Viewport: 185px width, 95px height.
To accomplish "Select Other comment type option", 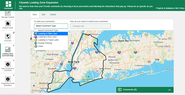I will click(51, 47).
